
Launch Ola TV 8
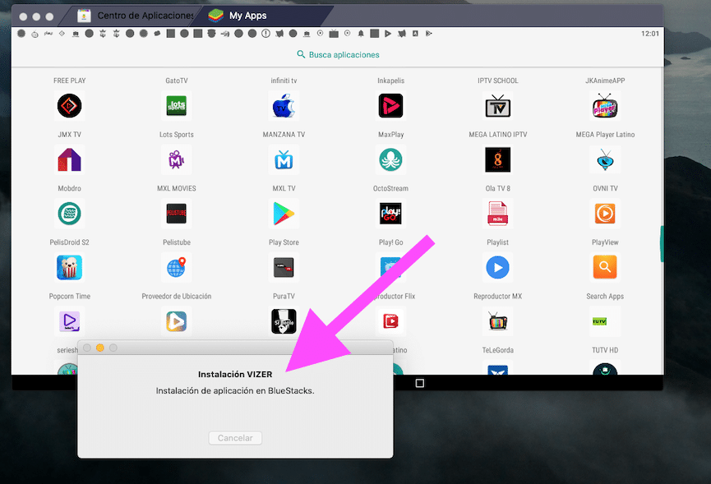click(x=497, y=160)
